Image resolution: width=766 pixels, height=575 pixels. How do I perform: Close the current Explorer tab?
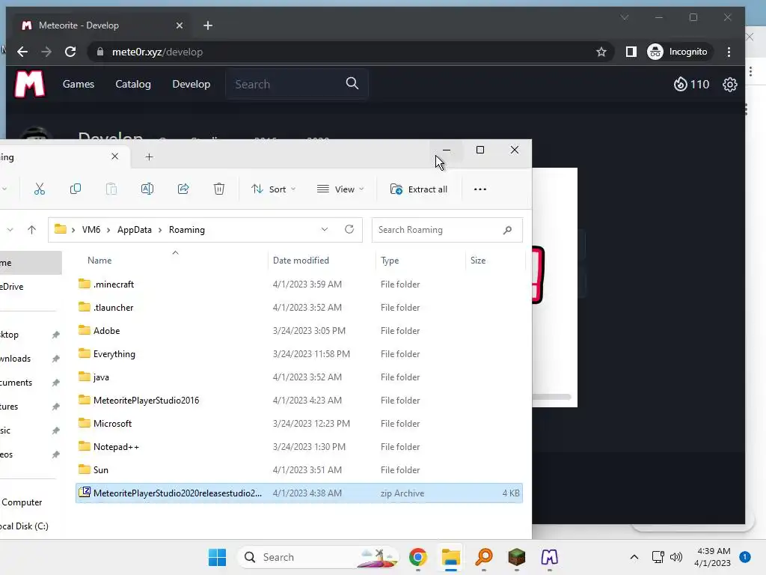(114, 156)
